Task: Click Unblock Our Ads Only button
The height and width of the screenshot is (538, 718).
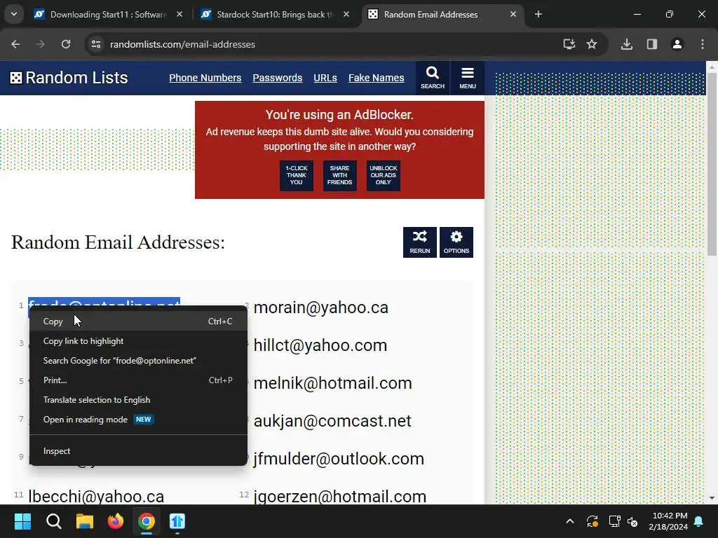Action: [384, 175]
